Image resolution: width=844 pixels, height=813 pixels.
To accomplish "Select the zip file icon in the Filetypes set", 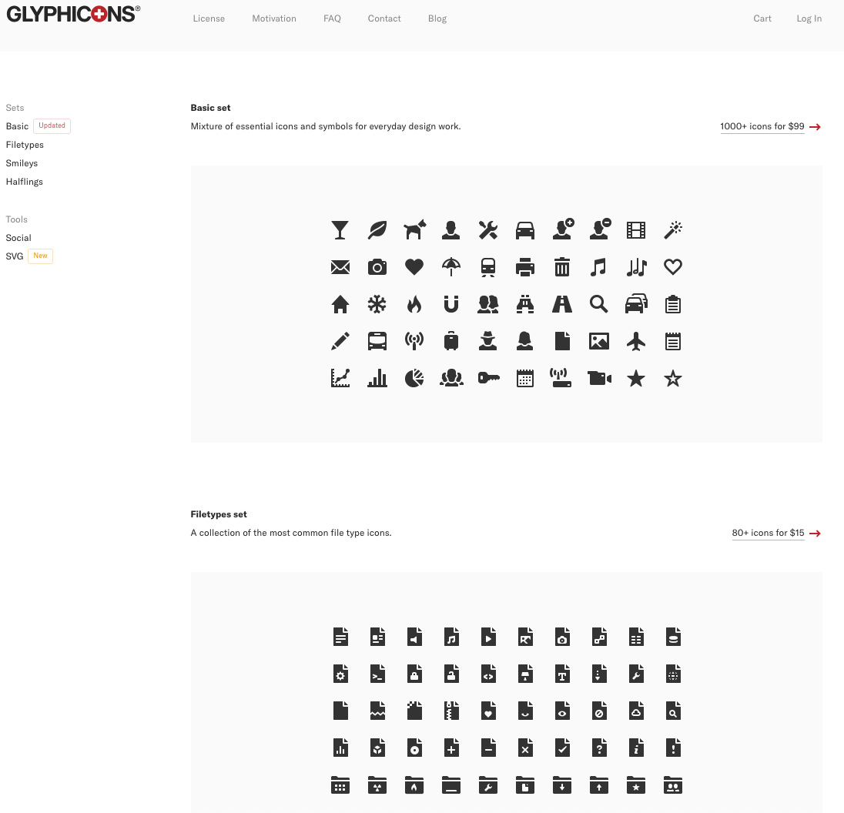I will coord(450,711).
